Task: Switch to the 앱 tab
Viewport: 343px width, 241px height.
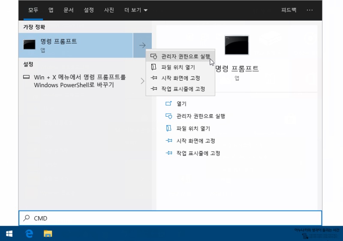Action: click(x=51, y=10)
